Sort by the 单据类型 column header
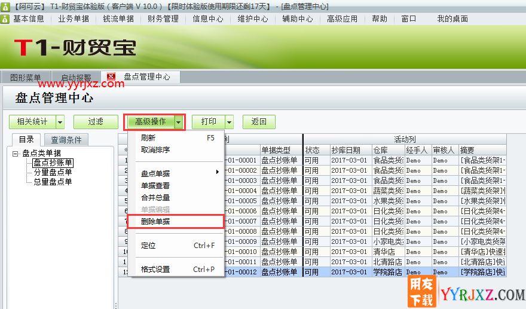526x309 pixels. click(281, 150)
